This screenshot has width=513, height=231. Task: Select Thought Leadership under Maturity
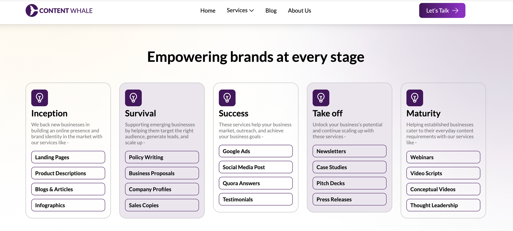point(443,205)
